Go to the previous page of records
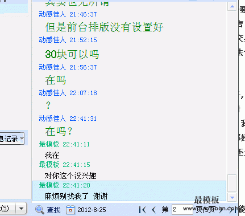Image resolution: width=245 pixels, height=216 pixels. click(153, 210)
